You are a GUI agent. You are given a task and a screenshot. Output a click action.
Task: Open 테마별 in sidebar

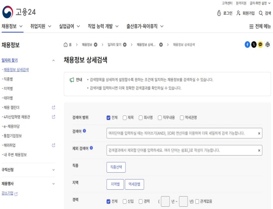click(x=8, y=98)
